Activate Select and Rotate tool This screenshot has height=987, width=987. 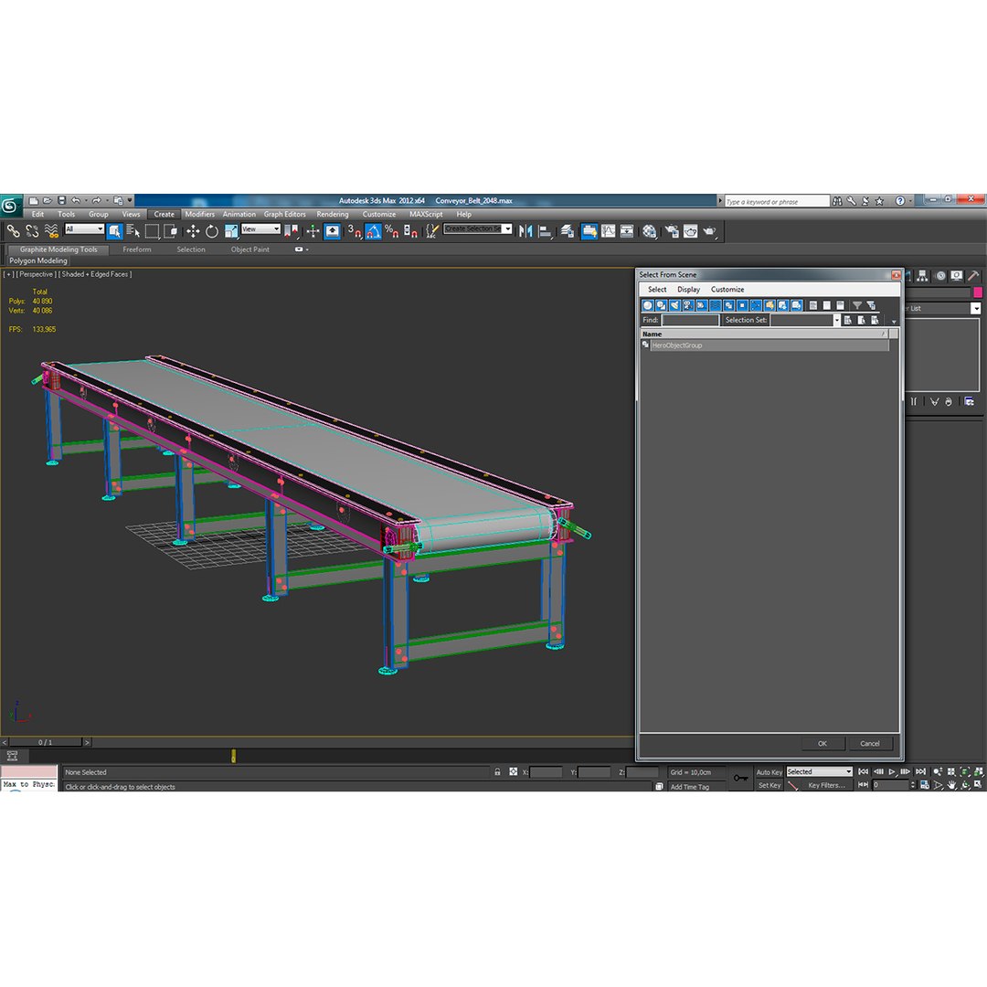coord(211,231)
